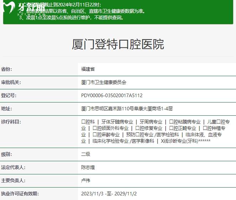This screenshot has width=236, height=200.
Task: Click registration number PDY00006-035020017A5112
Action: pyautogui.click(x=112, y=95)
